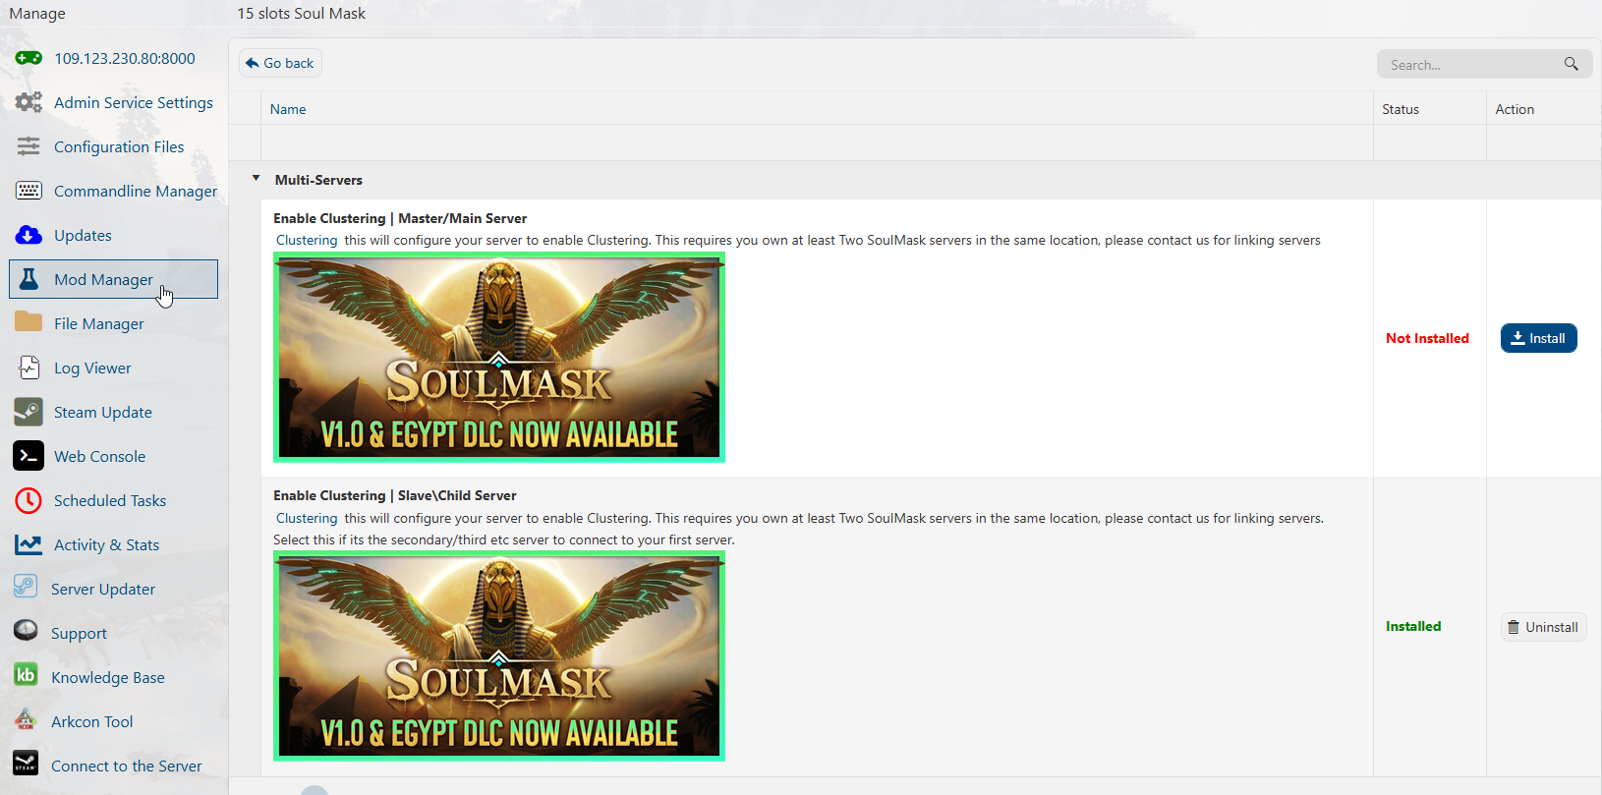Open the Knowledge Base kb icon
Image resolution: width=1602 pixels, height=795 pixels.
click(26, 676)
